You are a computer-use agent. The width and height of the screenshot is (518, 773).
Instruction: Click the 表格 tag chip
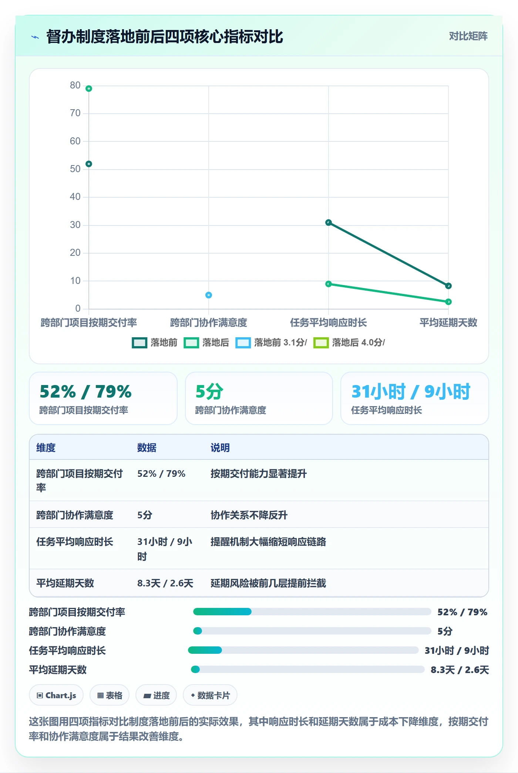(x=110, y=695)
